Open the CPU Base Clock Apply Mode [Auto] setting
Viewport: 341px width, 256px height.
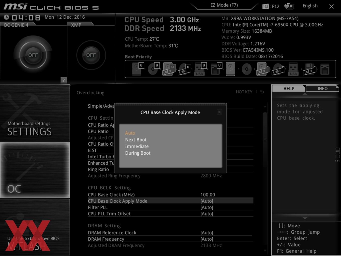pos(170,201)
